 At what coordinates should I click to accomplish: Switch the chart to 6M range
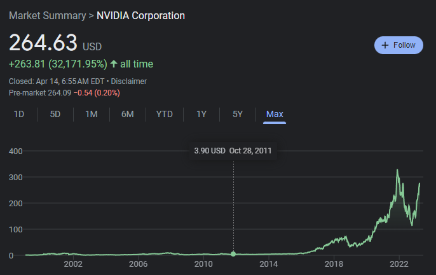[x=127, y=114]
